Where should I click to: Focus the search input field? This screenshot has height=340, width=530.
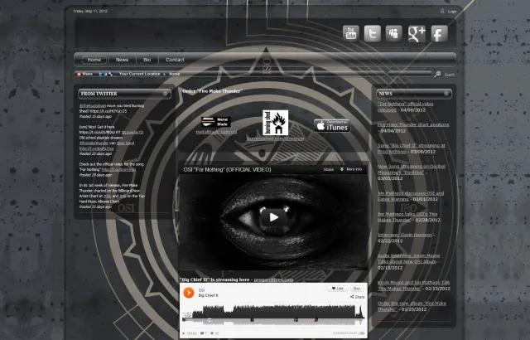tap(410, 74)
